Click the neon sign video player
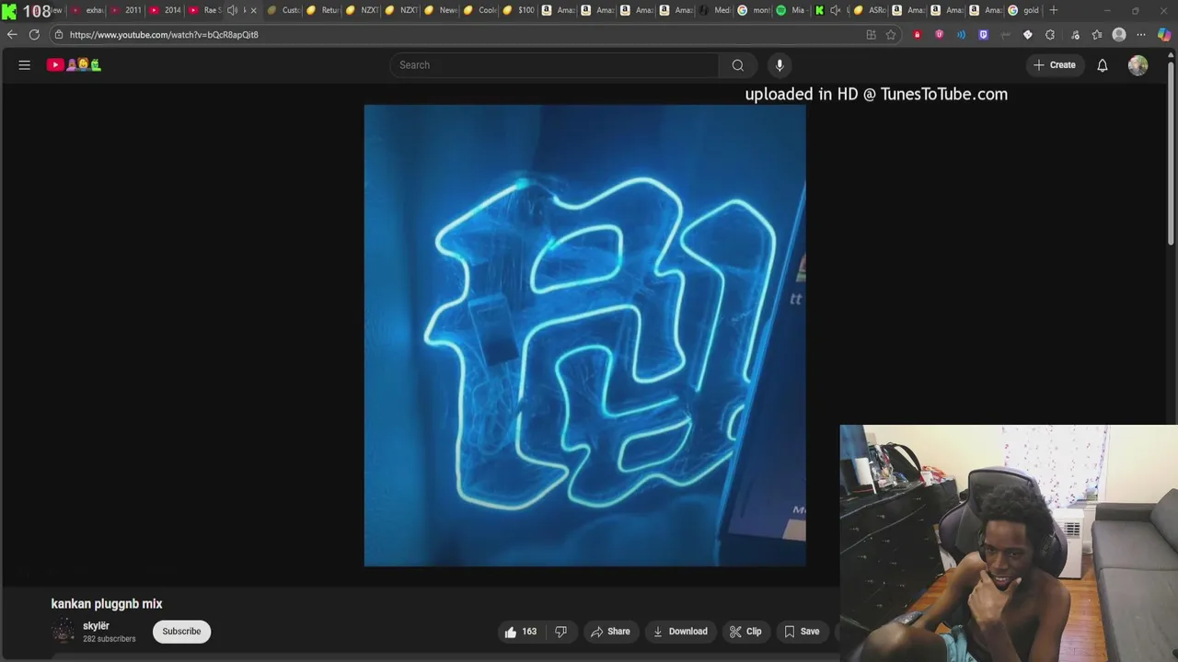The height and width of the screenshot is (662, 1178). tap(584, 336)
